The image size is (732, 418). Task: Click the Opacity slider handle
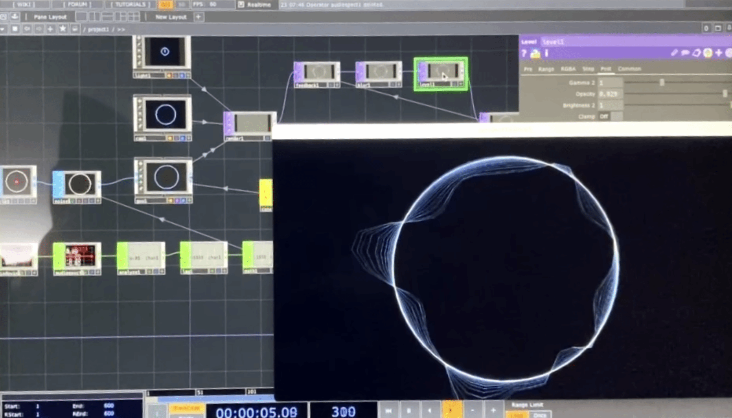pos(725,93)
